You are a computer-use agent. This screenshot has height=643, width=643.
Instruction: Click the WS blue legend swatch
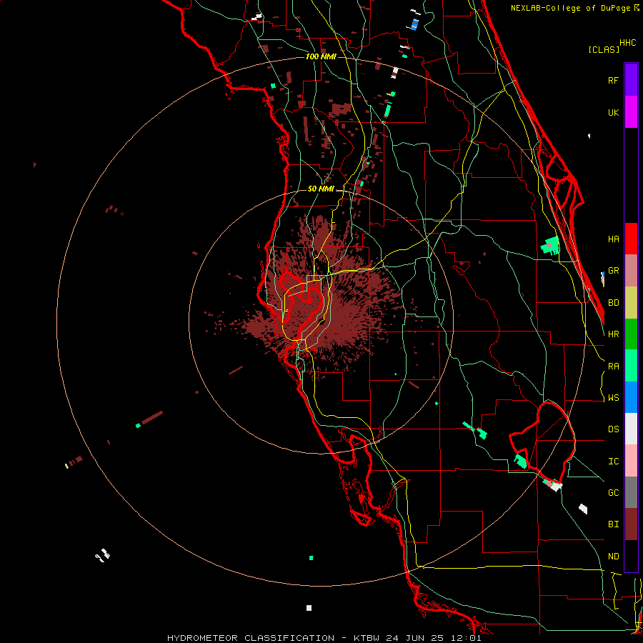coord(631,397)
